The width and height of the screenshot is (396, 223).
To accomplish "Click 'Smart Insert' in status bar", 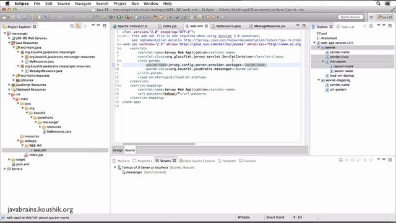I will (275, 217).
